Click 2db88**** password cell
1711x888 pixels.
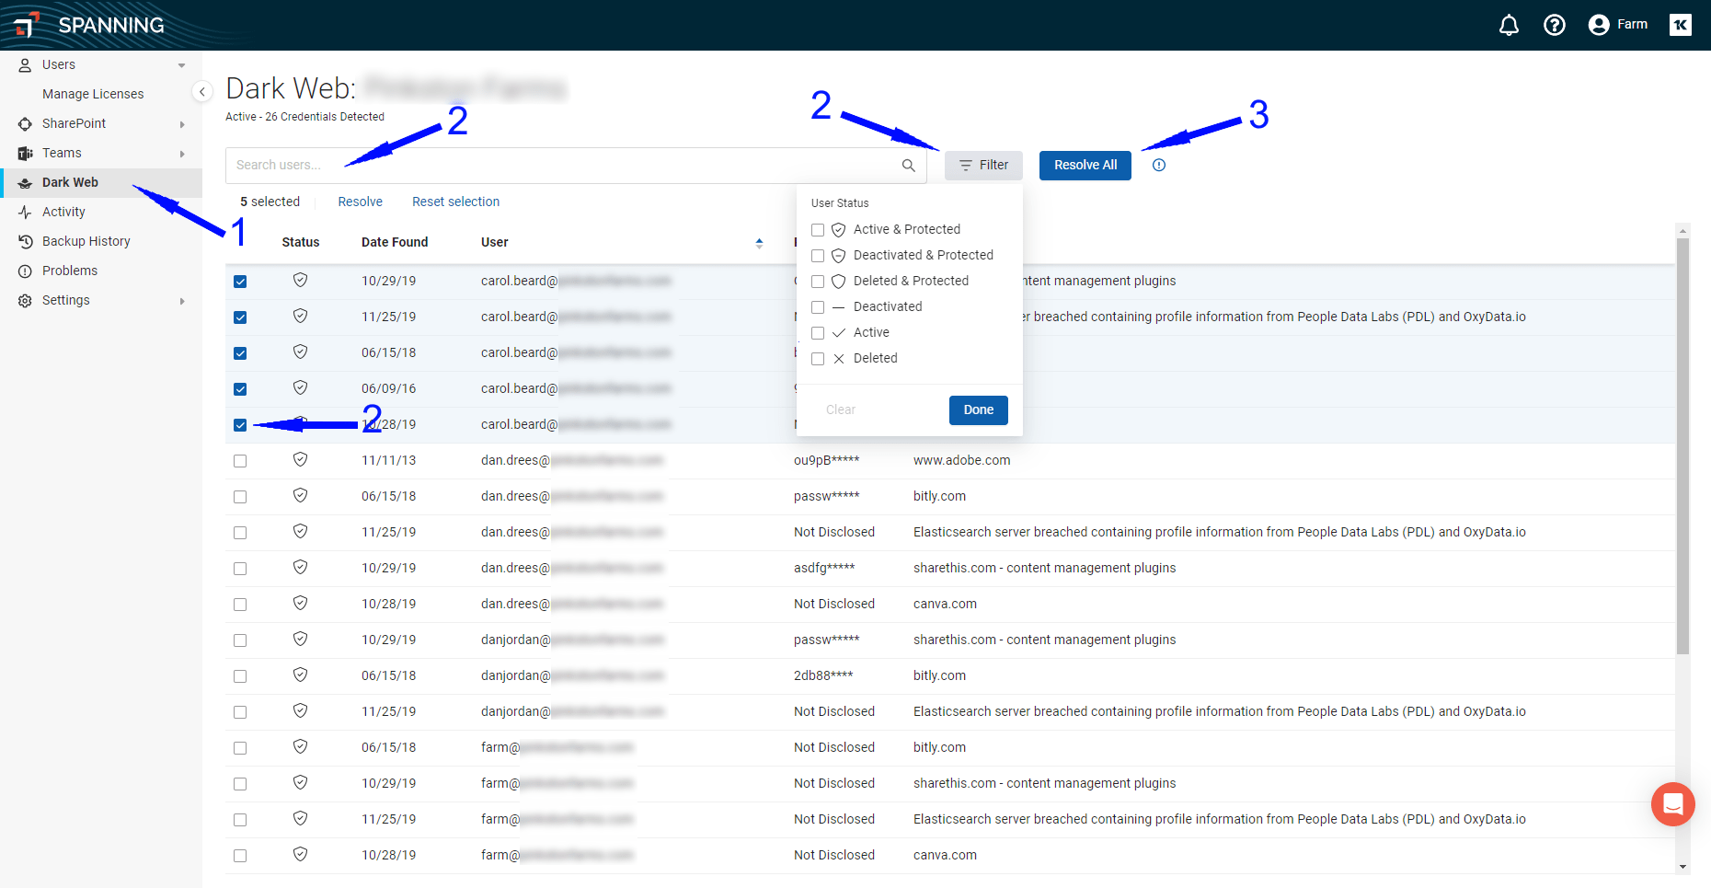823,675
